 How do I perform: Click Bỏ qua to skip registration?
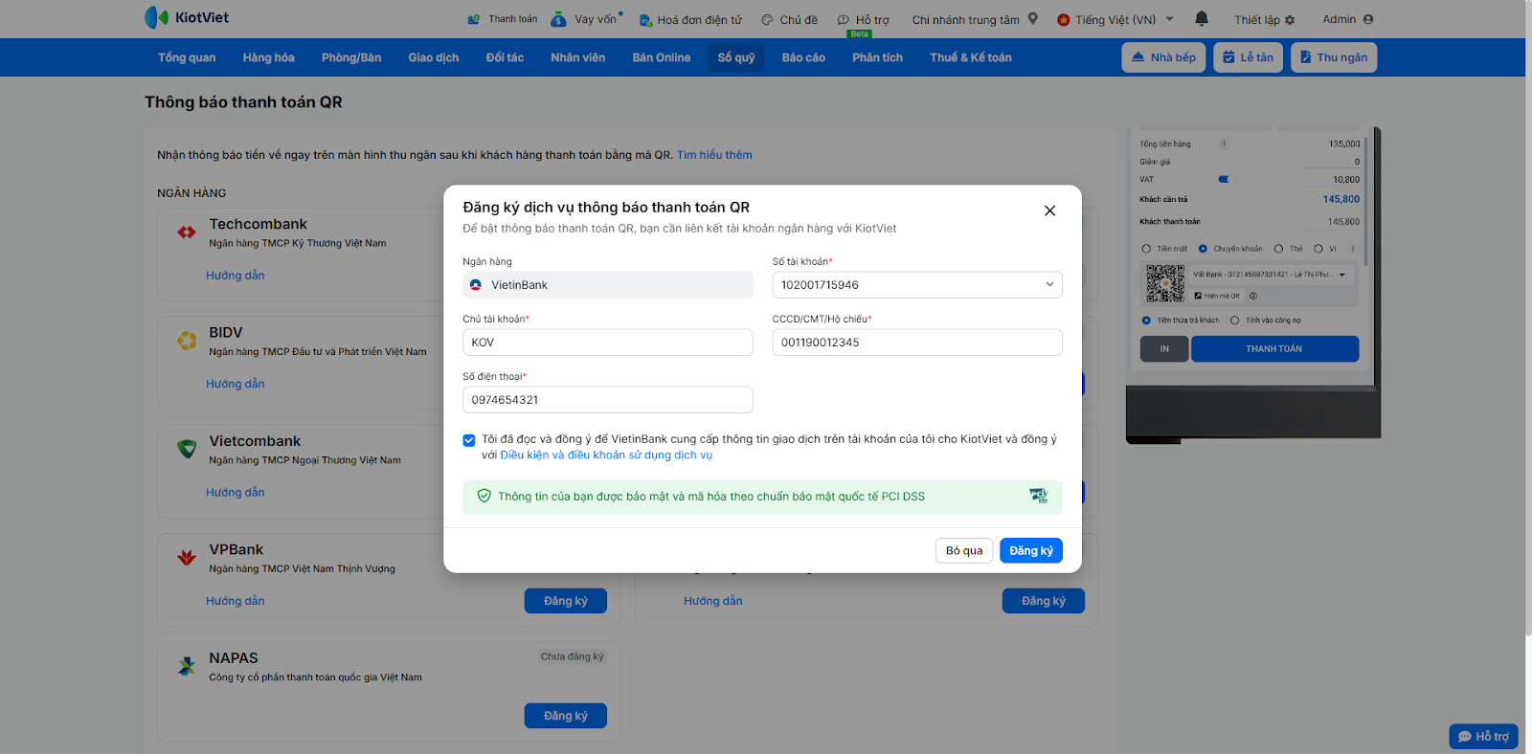coord(963,550)
